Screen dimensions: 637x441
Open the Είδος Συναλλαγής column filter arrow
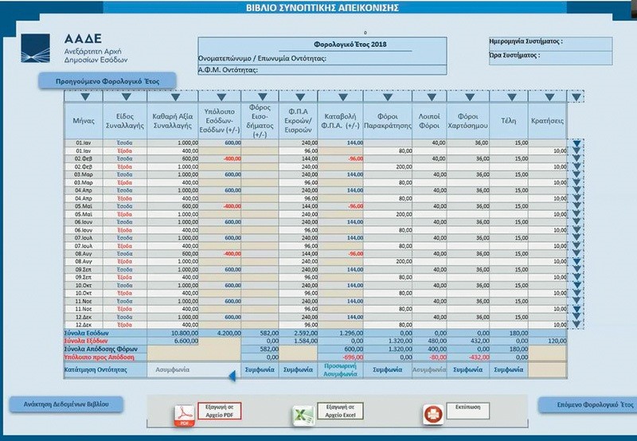[125, 97]
